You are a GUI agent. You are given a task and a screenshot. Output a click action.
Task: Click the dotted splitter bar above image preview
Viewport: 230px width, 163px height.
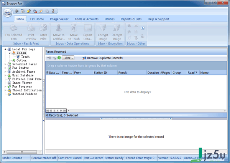[136, 118]
